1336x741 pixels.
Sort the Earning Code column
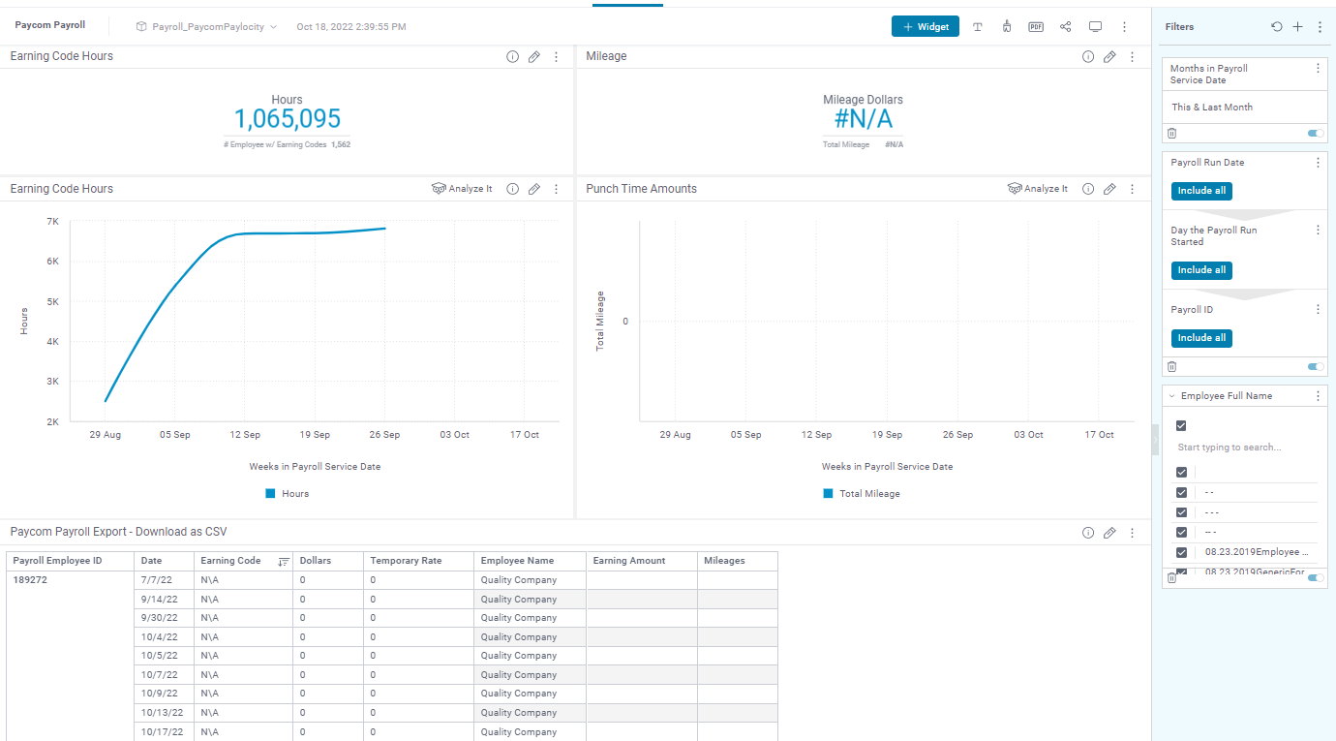pos(284,561)
